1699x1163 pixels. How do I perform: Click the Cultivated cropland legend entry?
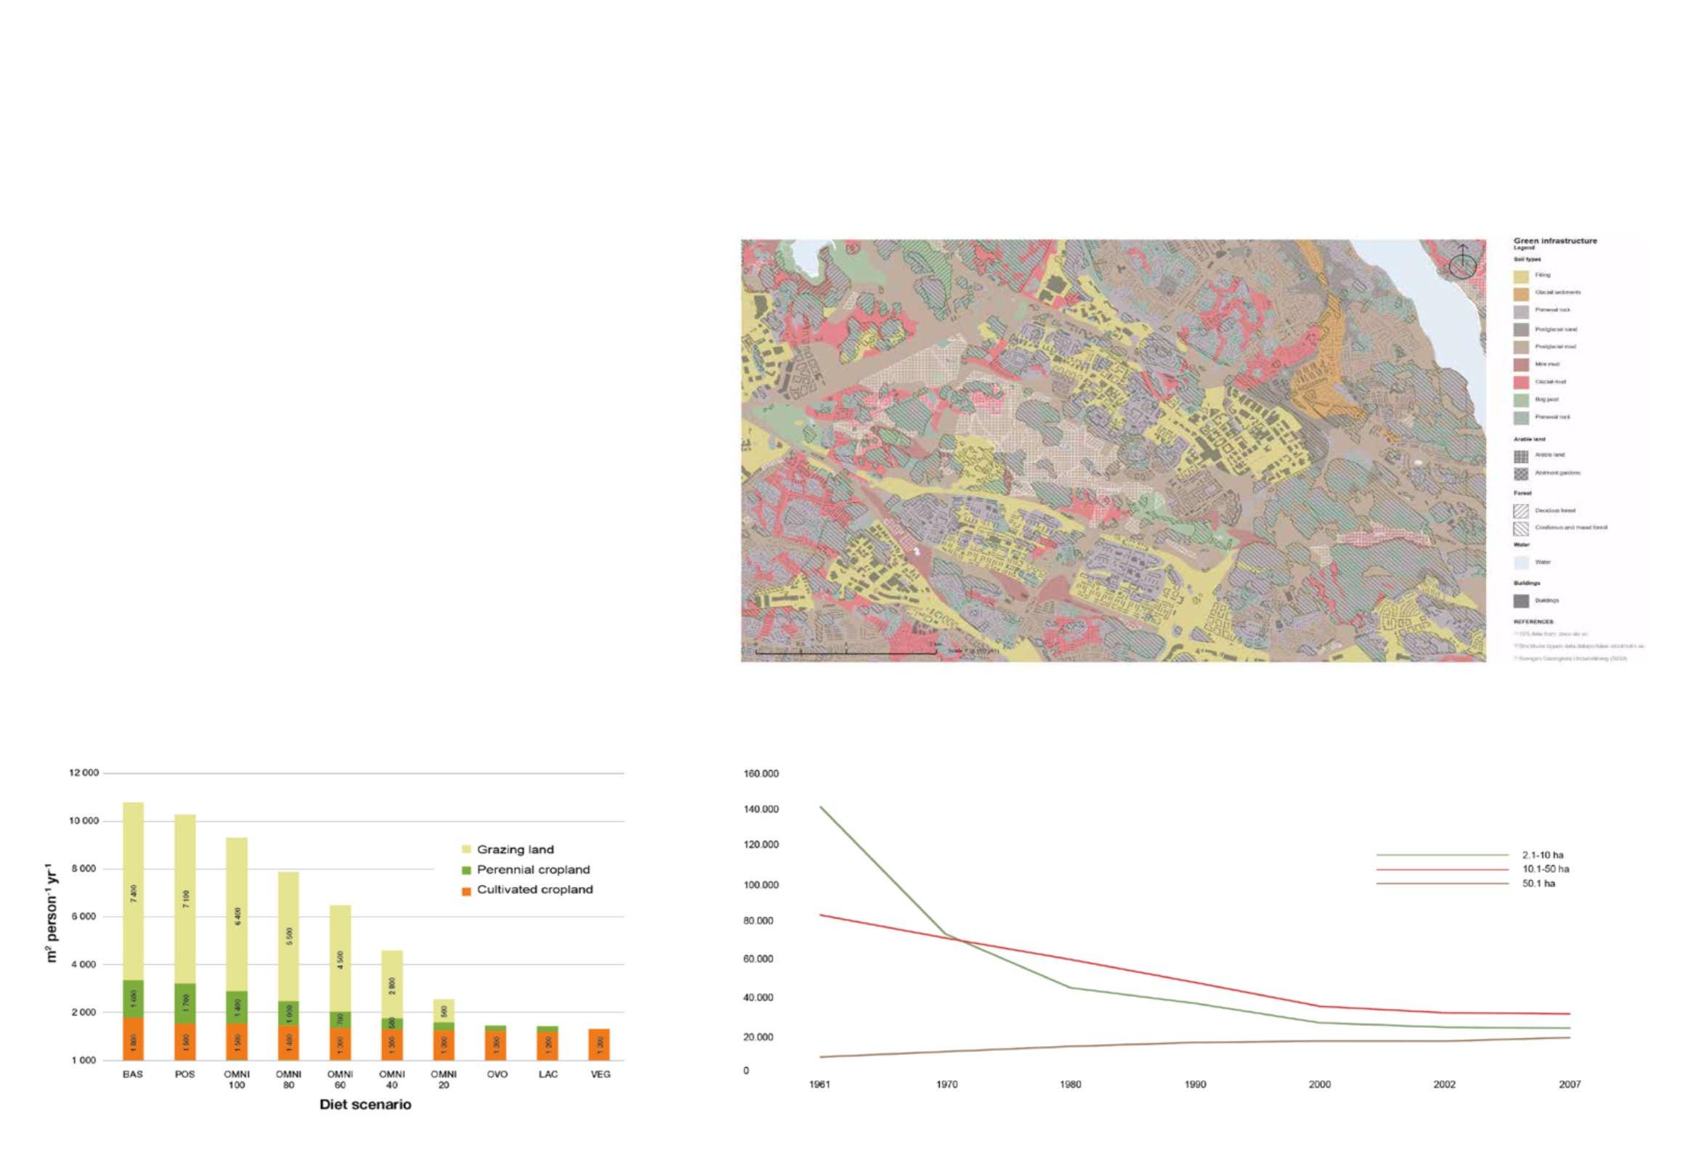point(534,890)
